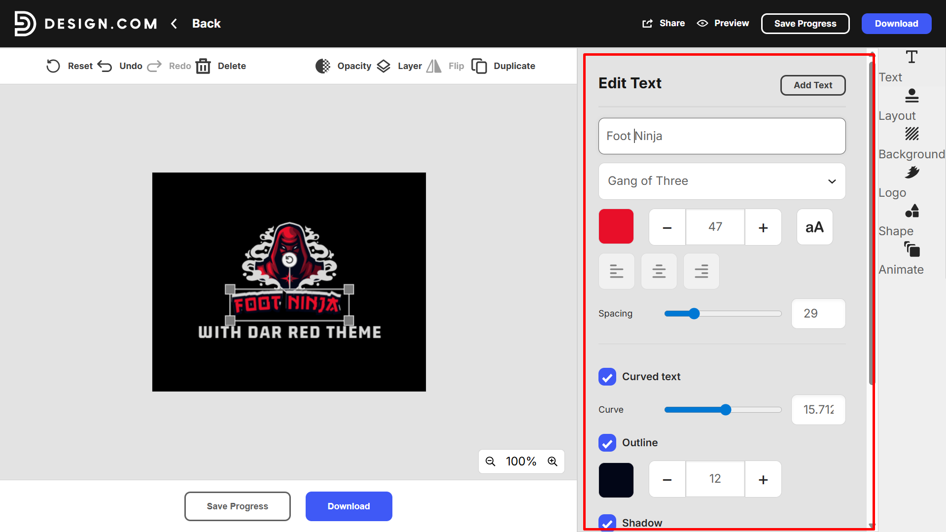Viewport: 946px width, 532px height.
Task: Open the Gang of Three font dropdown
Action: 721,181
